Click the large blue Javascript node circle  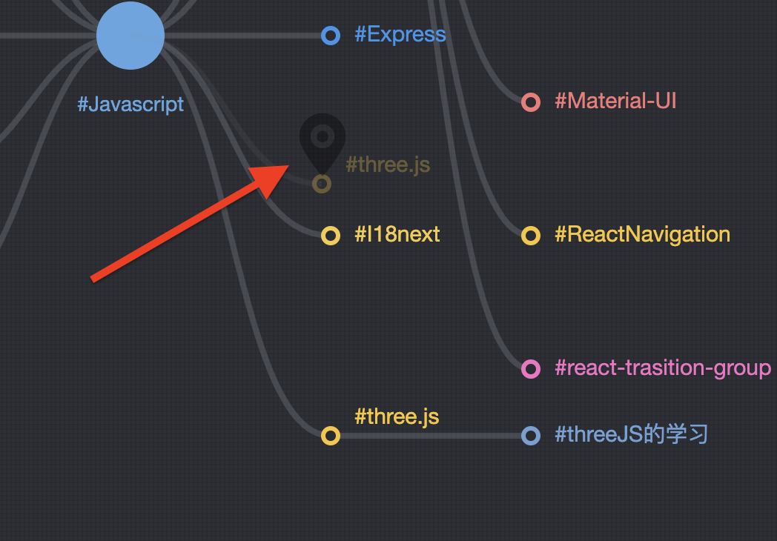click(x=130, y=36)
